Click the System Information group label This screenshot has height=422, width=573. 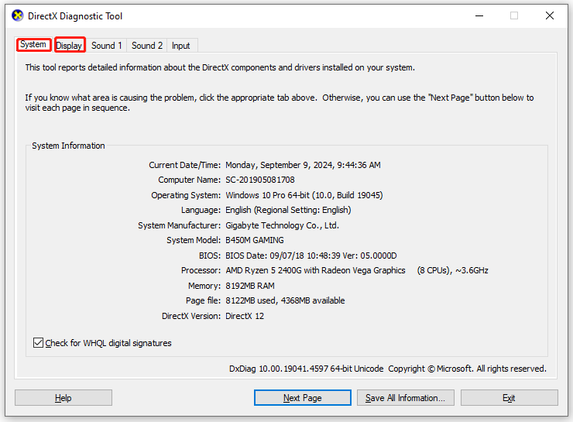pos(68,146)
